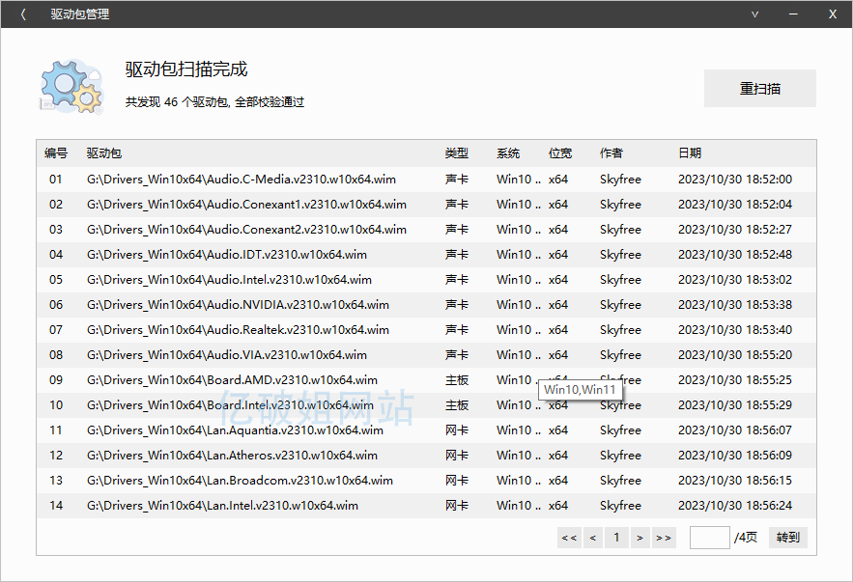Select page 1 in pagination

click(616, 538)
